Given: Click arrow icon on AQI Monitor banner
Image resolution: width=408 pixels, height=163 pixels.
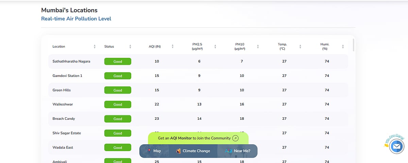Looking at the screenshot, I should [235, 138].
